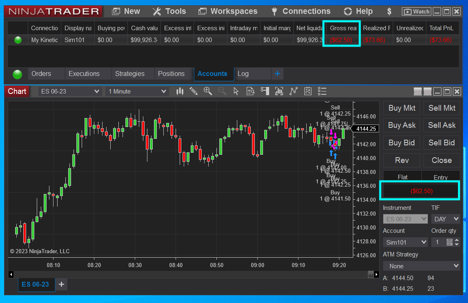468x303 pixels.
Task: Click the Connections plug icon
Action: point(274,12)
